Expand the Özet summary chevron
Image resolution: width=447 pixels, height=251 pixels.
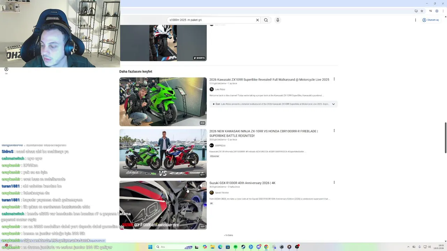click(x=333, y=104)
